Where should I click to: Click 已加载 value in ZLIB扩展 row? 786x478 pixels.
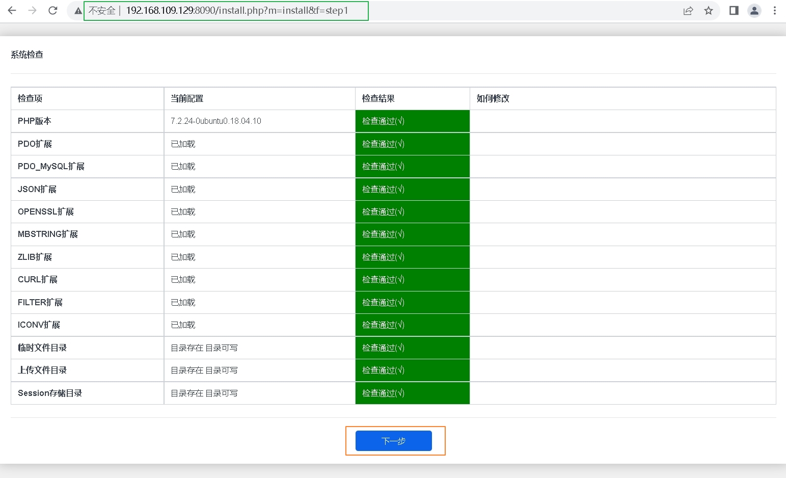point(183,257)
